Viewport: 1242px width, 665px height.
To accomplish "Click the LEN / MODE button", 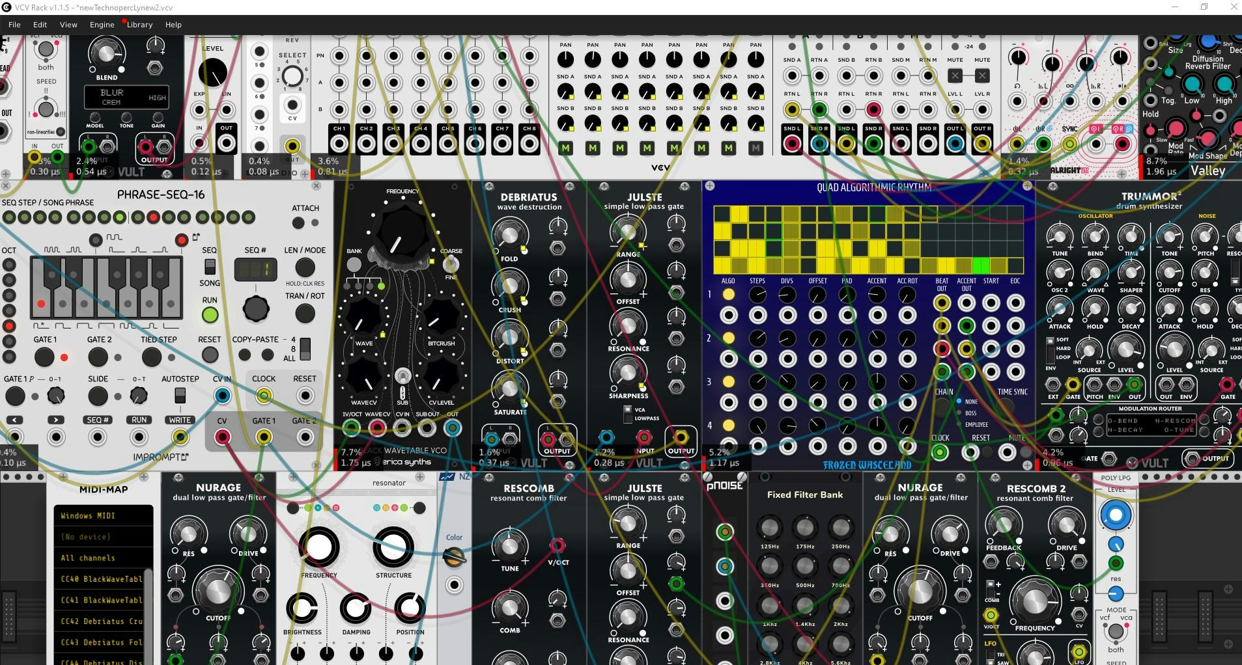I will (305, 267).
